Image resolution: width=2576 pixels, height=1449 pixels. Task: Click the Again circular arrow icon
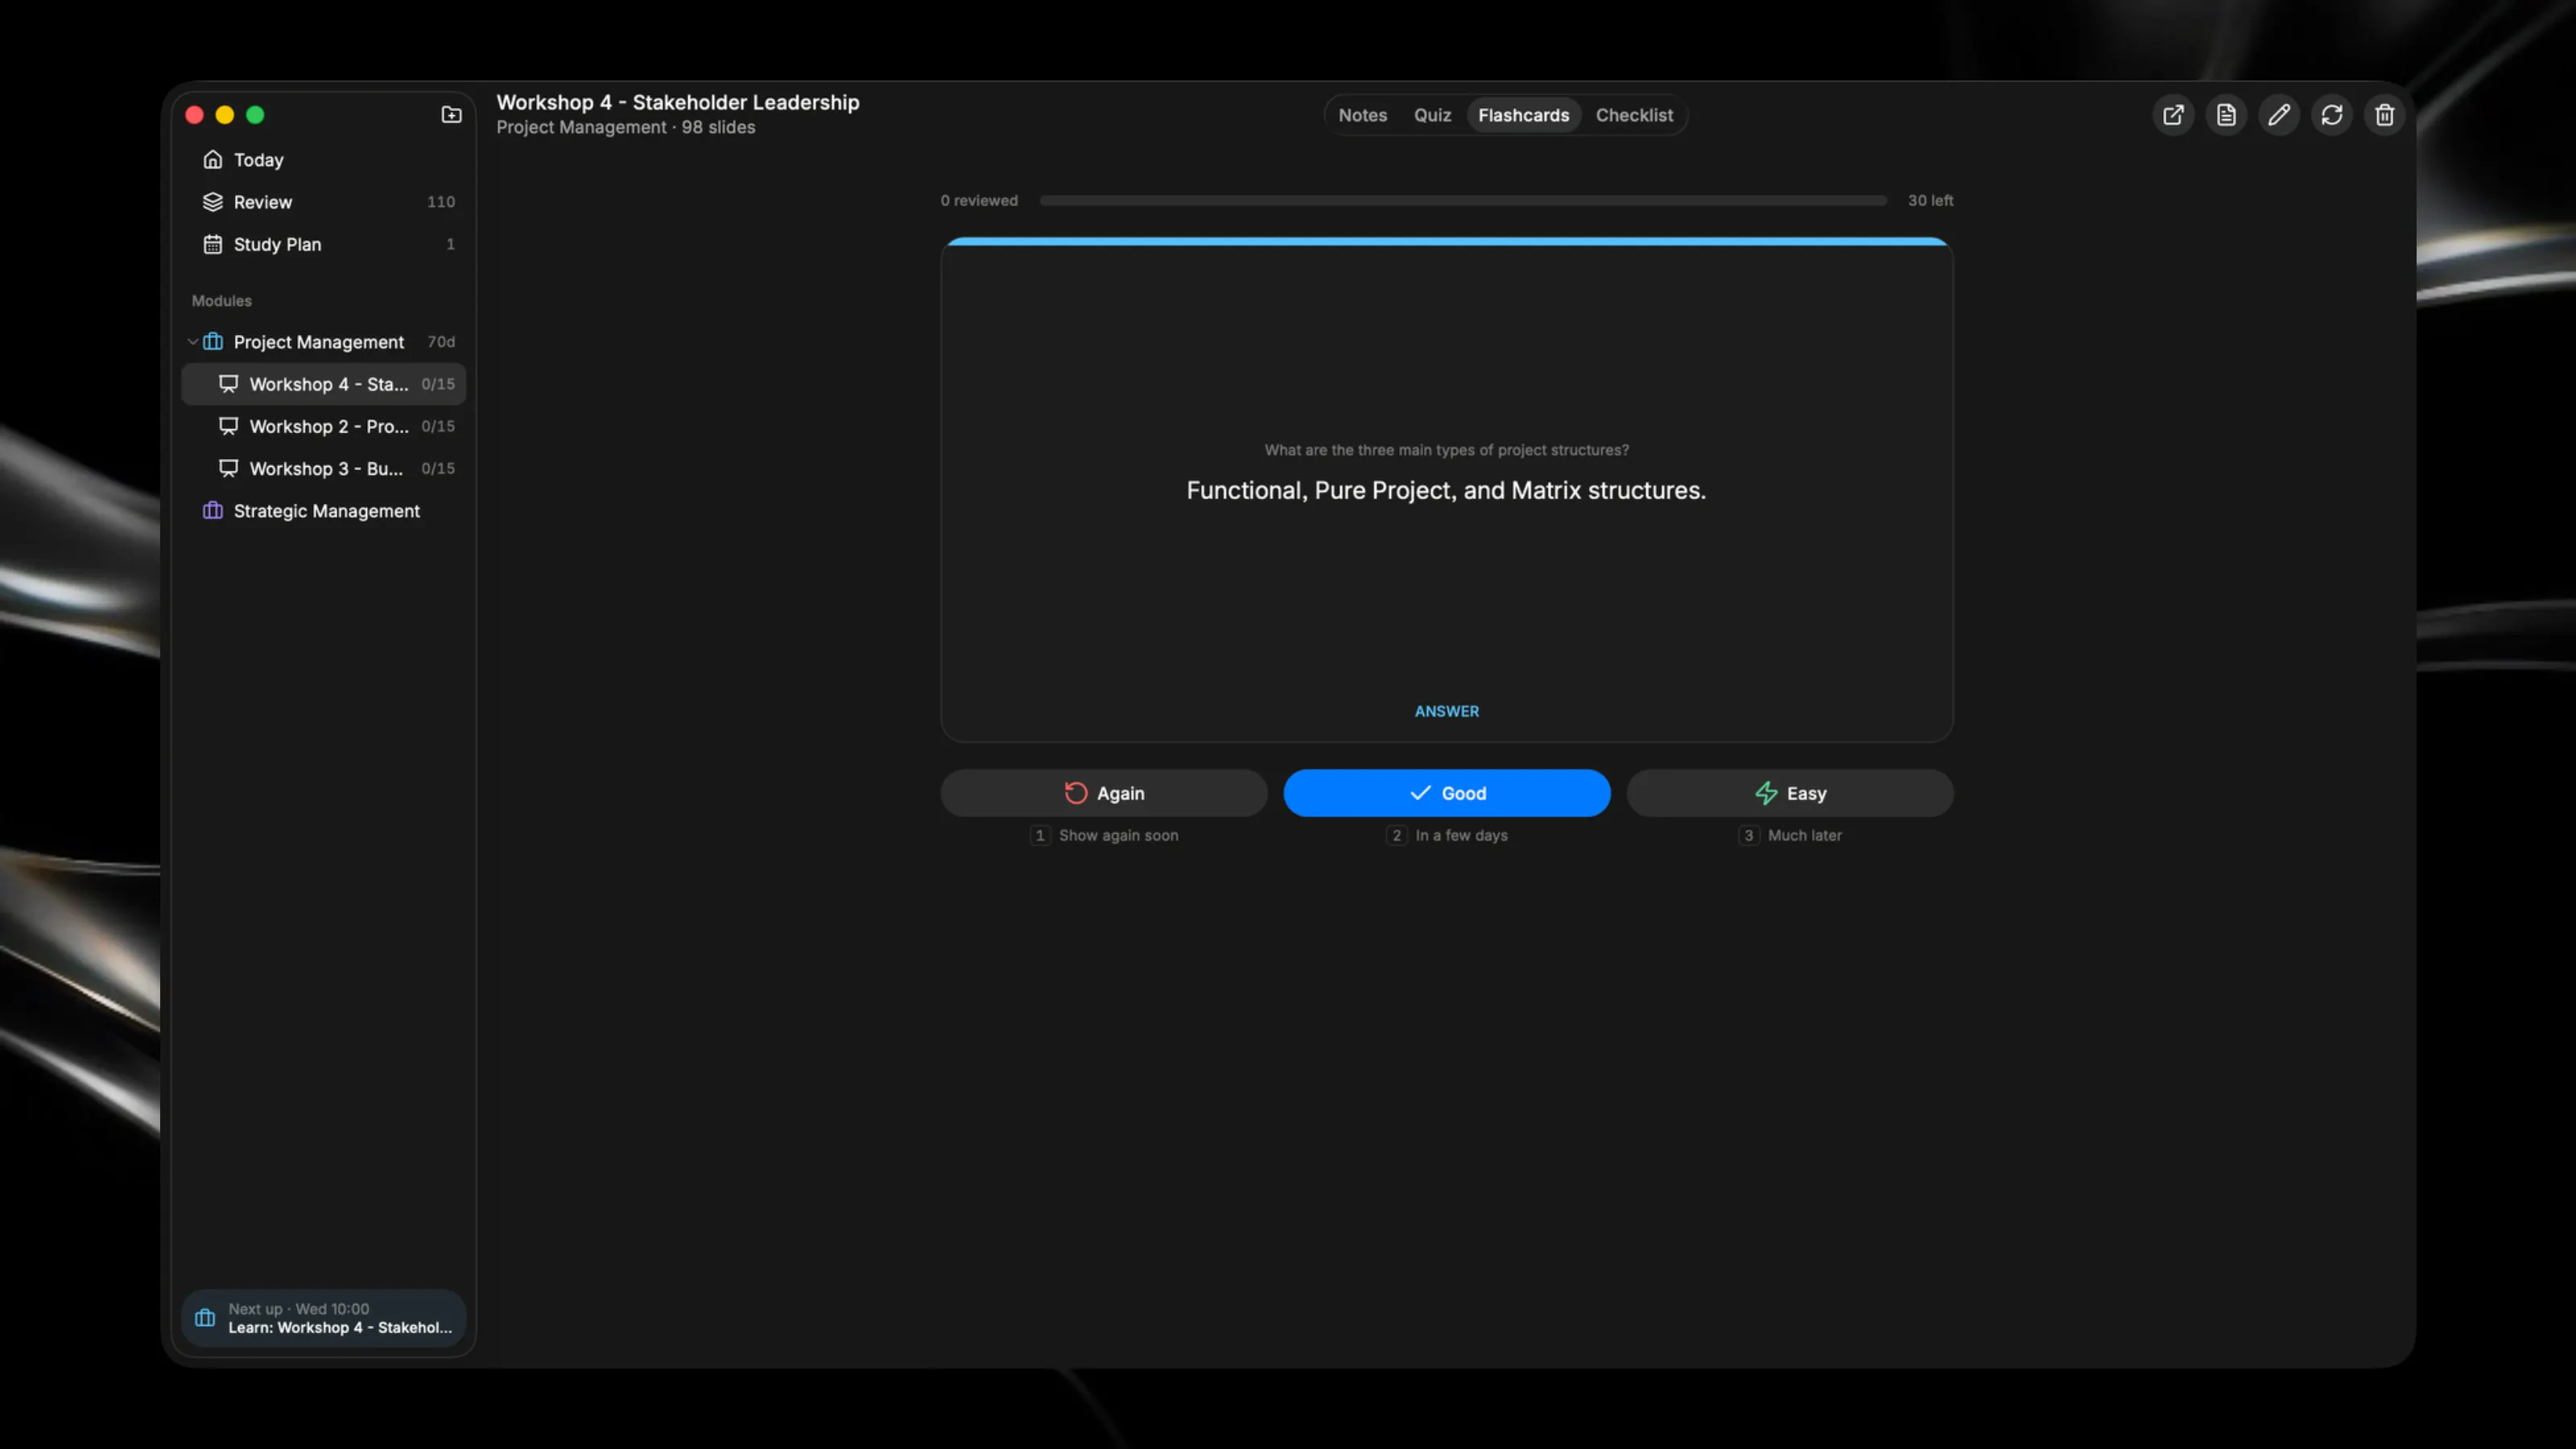(x=1076, y=793)
